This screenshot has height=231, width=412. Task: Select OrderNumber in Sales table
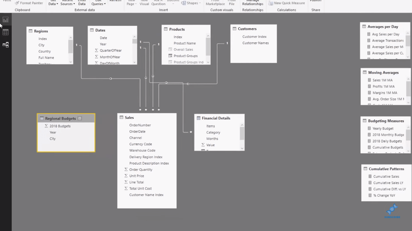140,125
